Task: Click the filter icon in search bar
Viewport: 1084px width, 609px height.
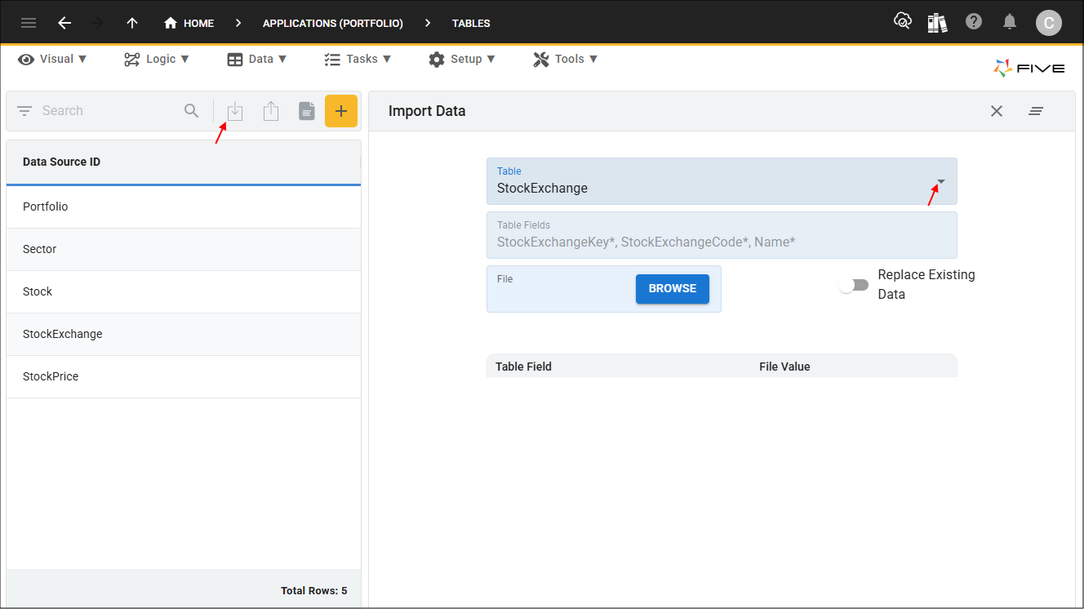Action: [x=24, y=111]
